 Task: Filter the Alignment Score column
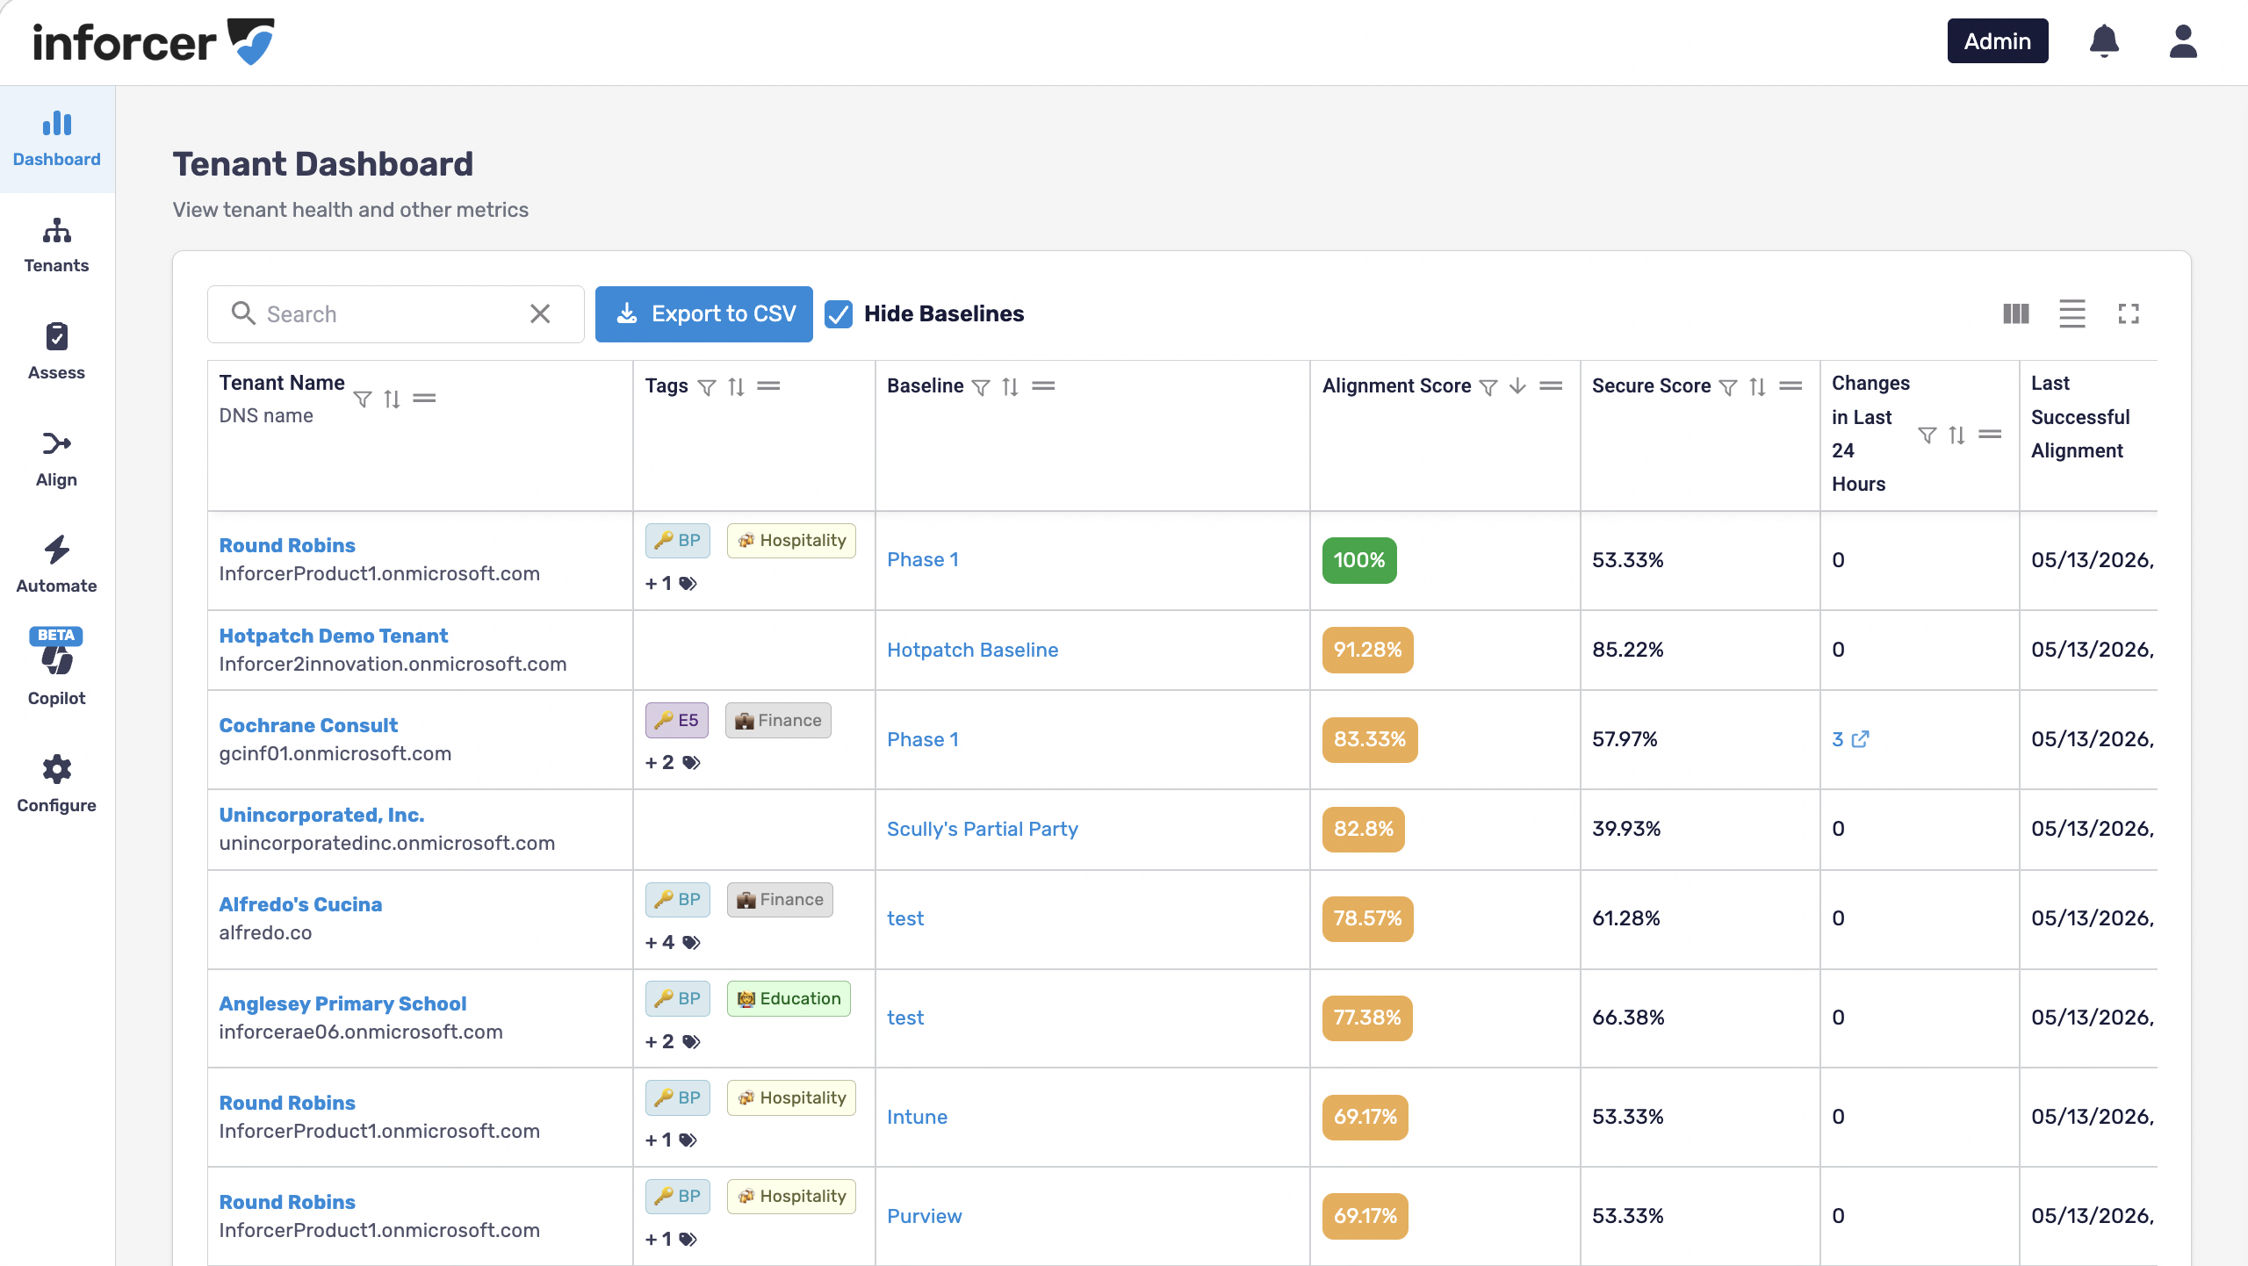[1488, 387]
